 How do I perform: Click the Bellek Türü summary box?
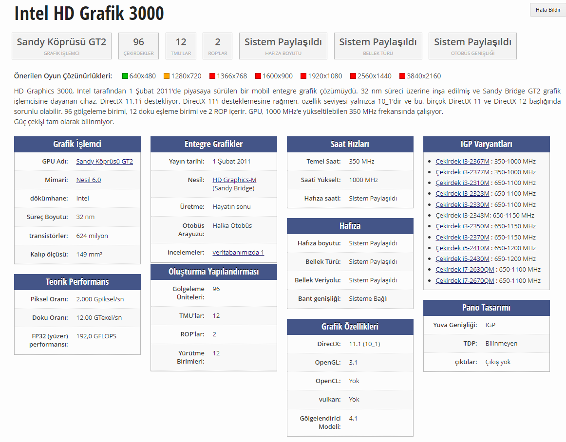pyautogui.click(x=378, y=46)
